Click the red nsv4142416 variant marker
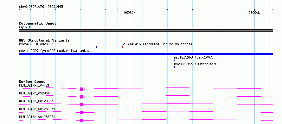The width and height of the screenshot is (282, 124). tap(123, 47)
